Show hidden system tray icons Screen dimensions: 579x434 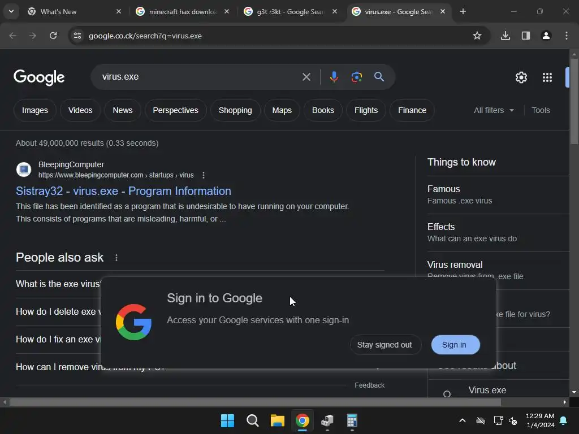462,420
